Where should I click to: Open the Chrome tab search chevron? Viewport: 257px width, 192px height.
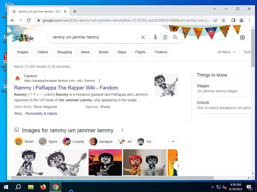tap(215, 9)
